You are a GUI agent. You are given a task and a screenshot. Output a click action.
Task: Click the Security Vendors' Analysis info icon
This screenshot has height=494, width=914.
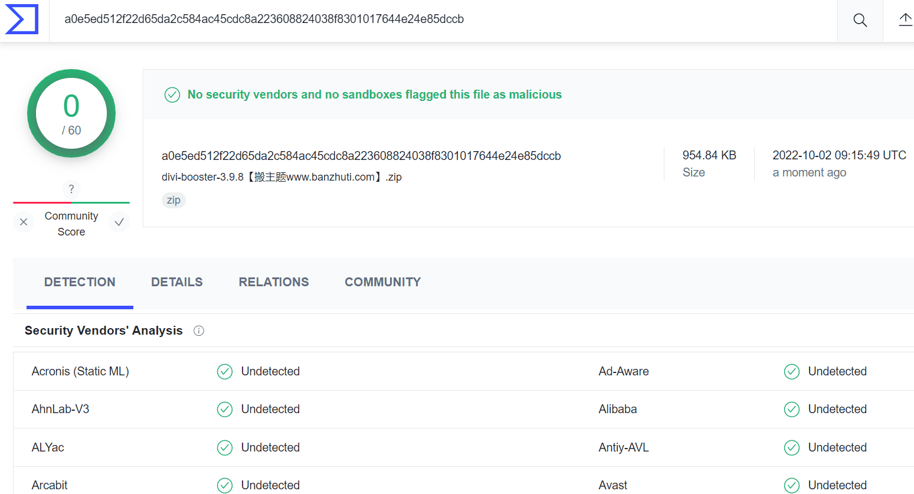199,331
